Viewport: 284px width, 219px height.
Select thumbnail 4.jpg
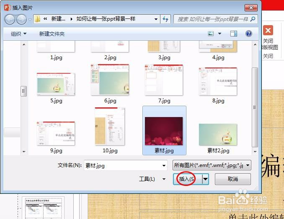click(x=218, y=51)
